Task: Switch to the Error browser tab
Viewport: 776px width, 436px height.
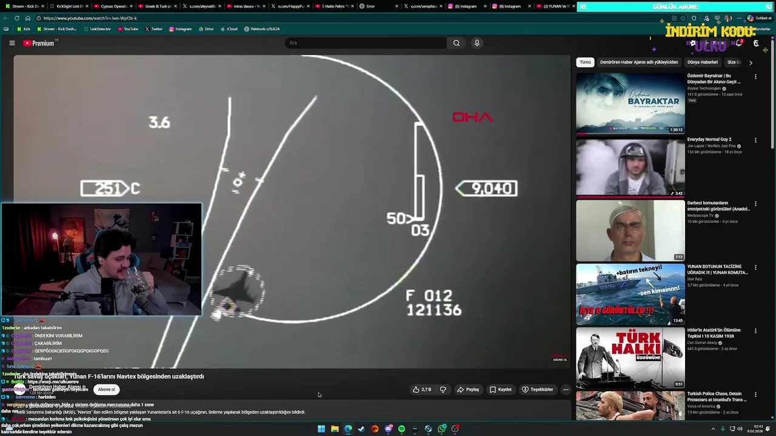Action: click(x=379, y=6)
